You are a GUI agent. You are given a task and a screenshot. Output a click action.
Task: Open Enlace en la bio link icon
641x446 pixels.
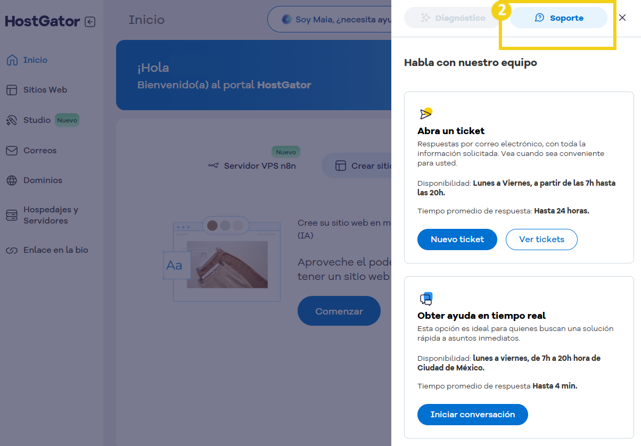(x=12, y=250)
